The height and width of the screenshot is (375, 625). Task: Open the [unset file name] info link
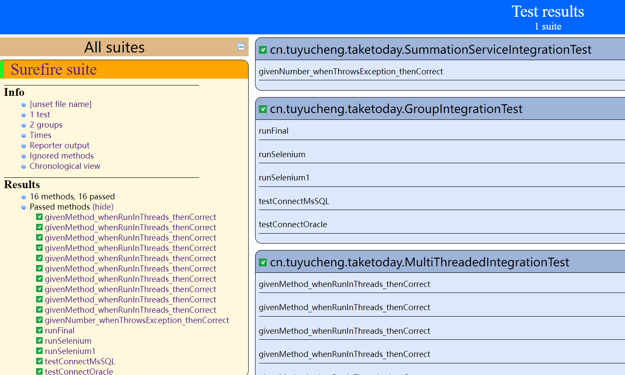pyautogui.click(x=61, y=104)
